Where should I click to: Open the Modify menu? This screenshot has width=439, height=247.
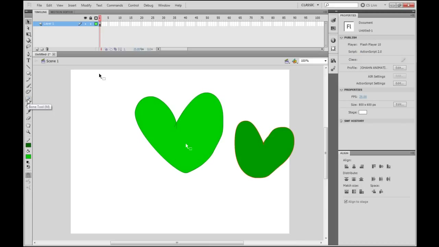click(86, 5)
